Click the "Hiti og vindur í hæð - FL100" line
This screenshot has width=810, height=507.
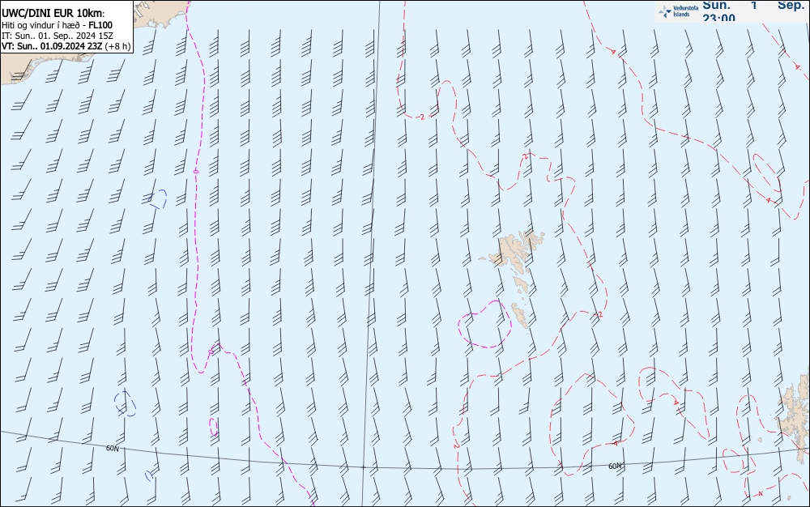coord(57,25)
